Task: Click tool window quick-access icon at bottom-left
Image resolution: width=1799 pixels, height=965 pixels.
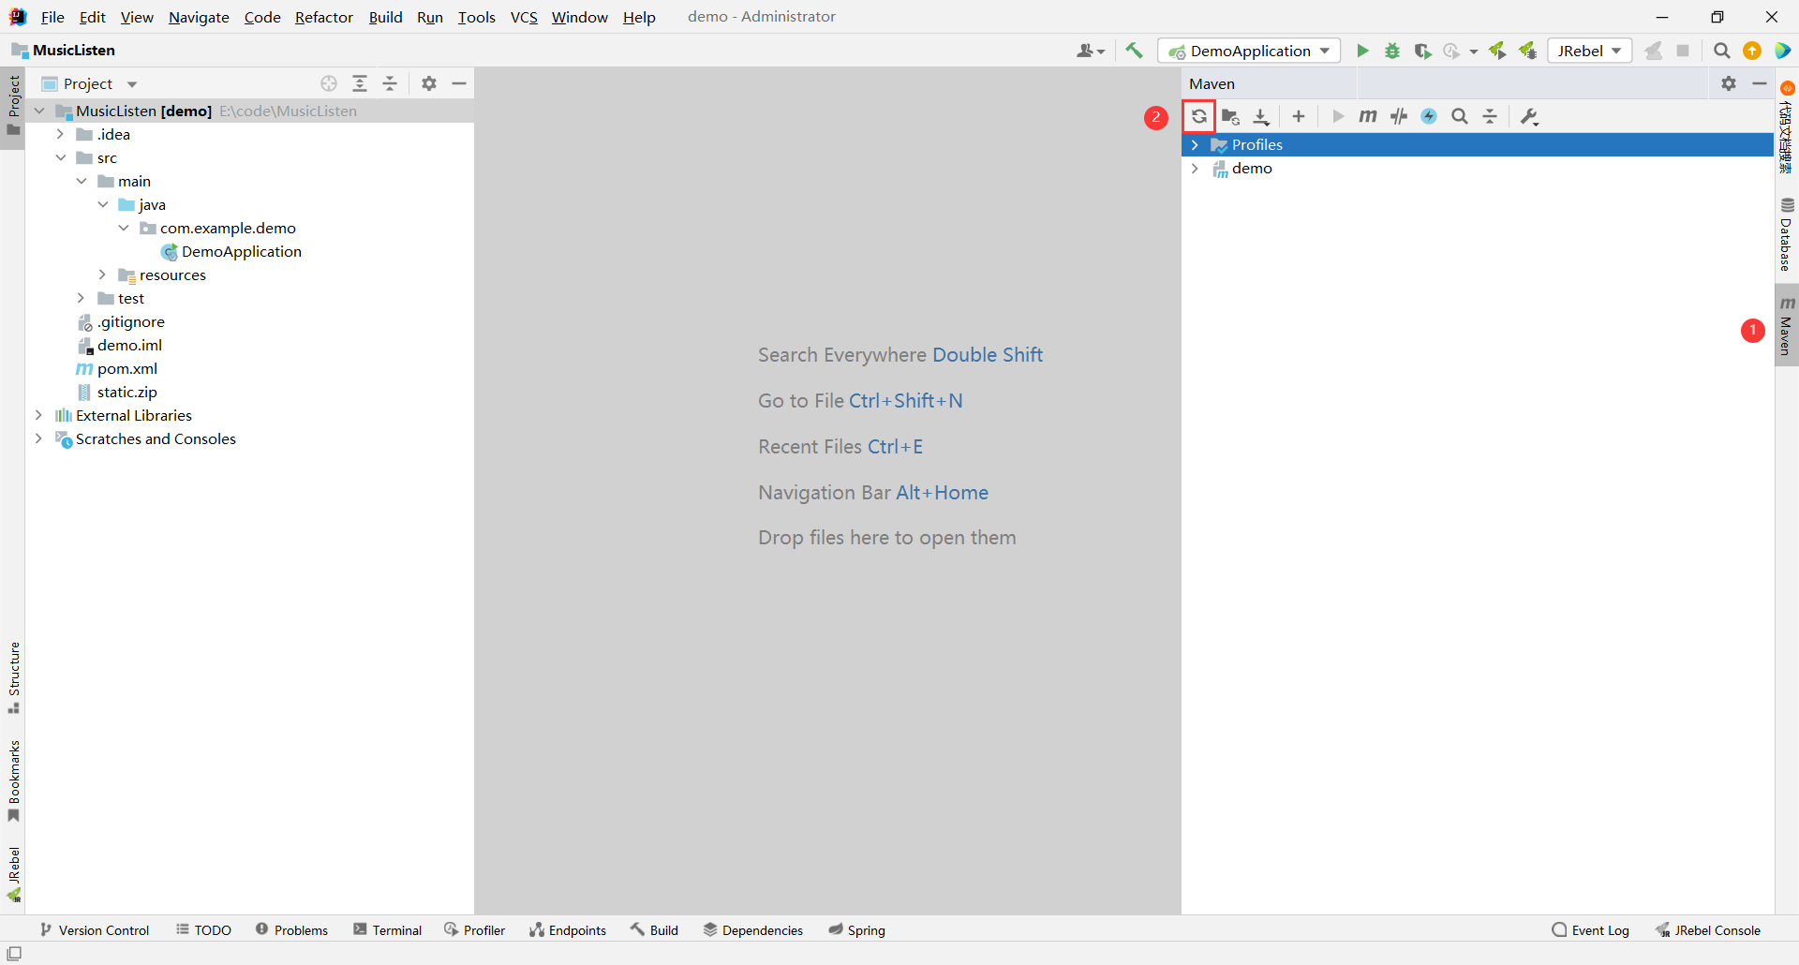Action: click(14, 953)
